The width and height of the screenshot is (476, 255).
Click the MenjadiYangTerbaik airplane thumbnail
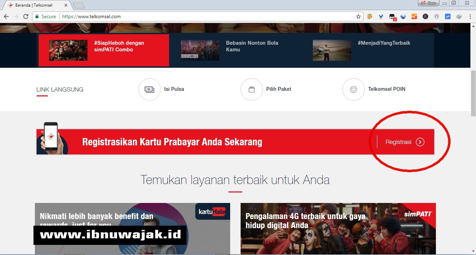[x=332, y=50]
